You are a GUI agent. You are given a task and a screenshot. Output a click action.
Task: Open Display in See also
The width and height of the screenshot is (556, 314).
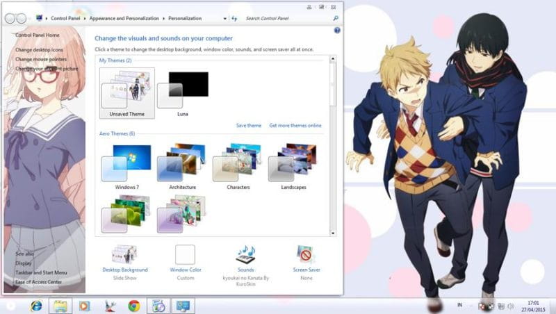pos(24,263)
